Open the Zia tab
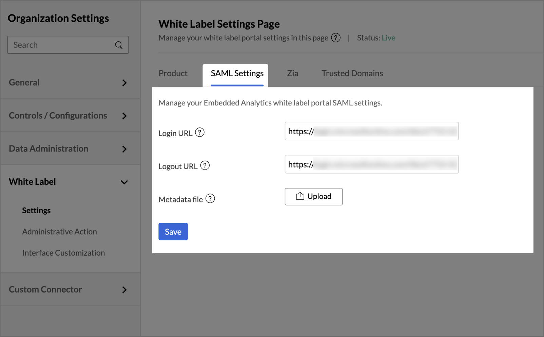This screenshot has height=337, width=544. point(292,73)
